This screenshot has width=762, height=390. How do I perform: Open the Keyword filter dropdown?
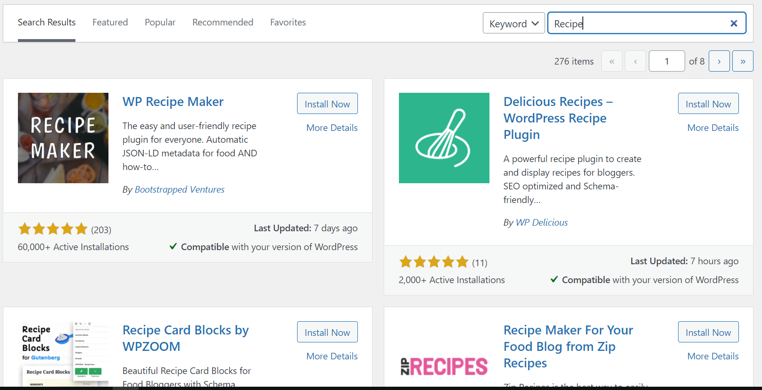514,23
